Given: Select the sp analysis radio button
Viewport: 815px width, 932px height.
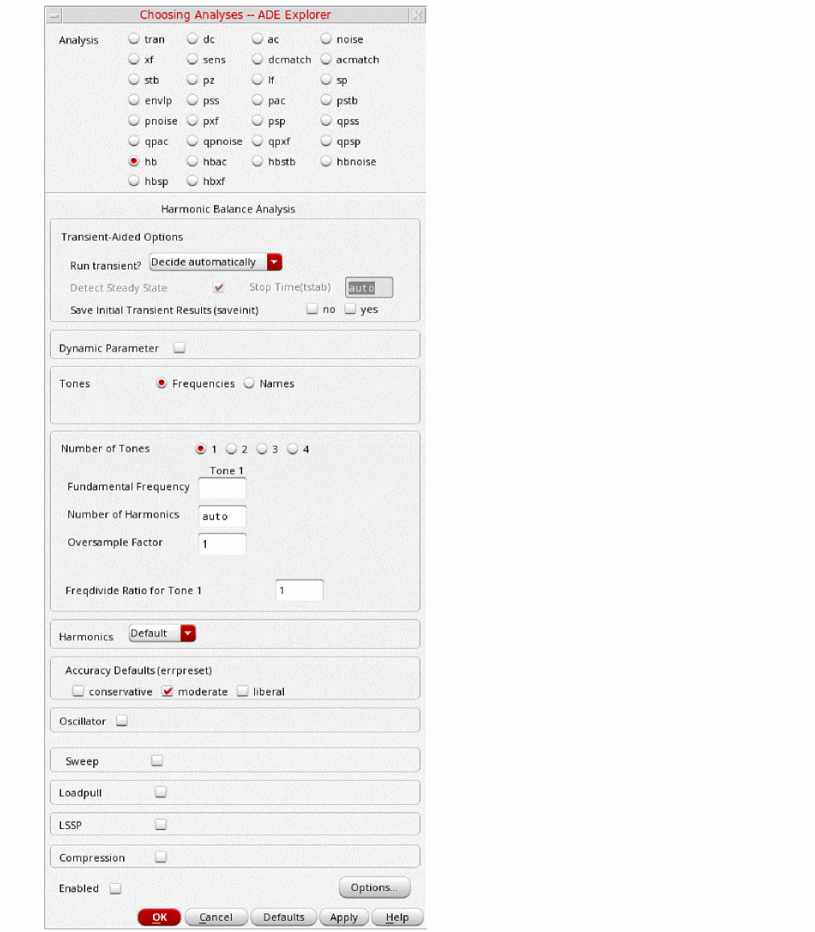Looking at the screenshot, I should coord(326,80).
